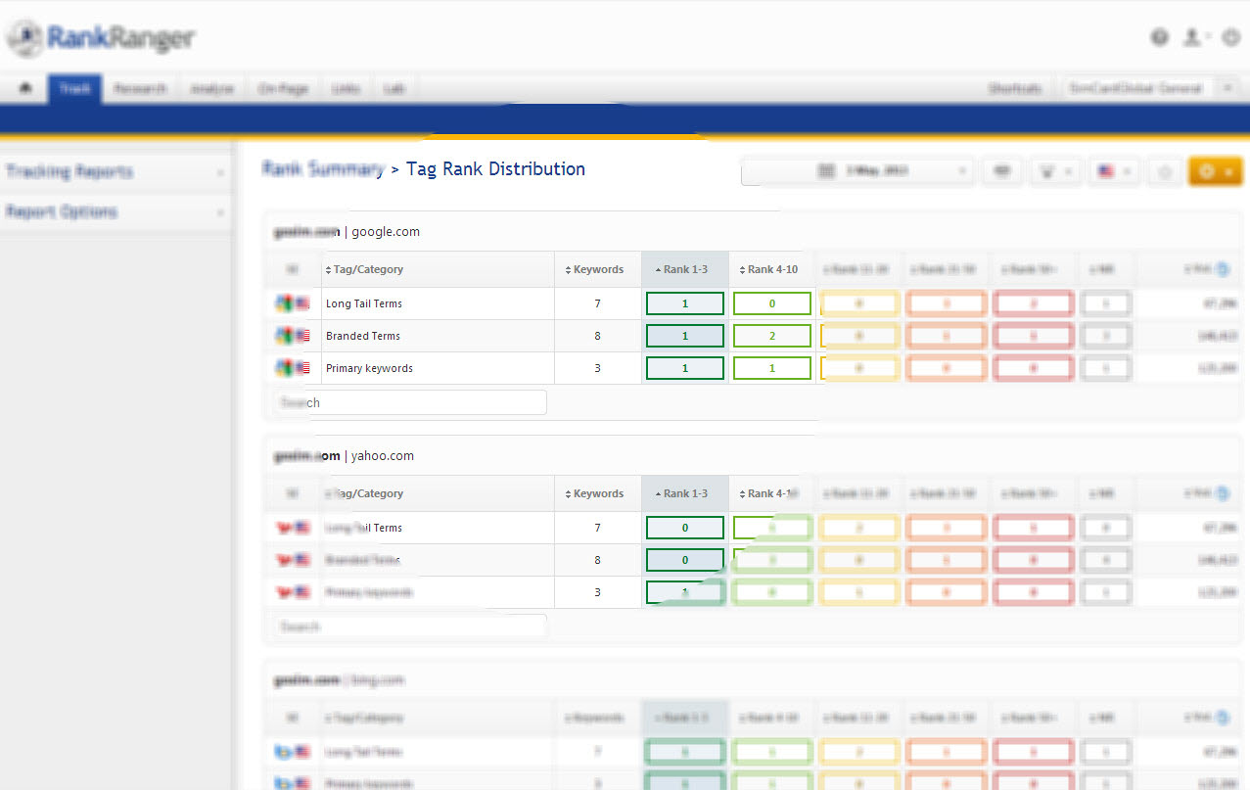Viewport: 1250px width, 790px height.
Task: Switch to the Lab tab
Action: pyautogui.click(x=394, y=88)
